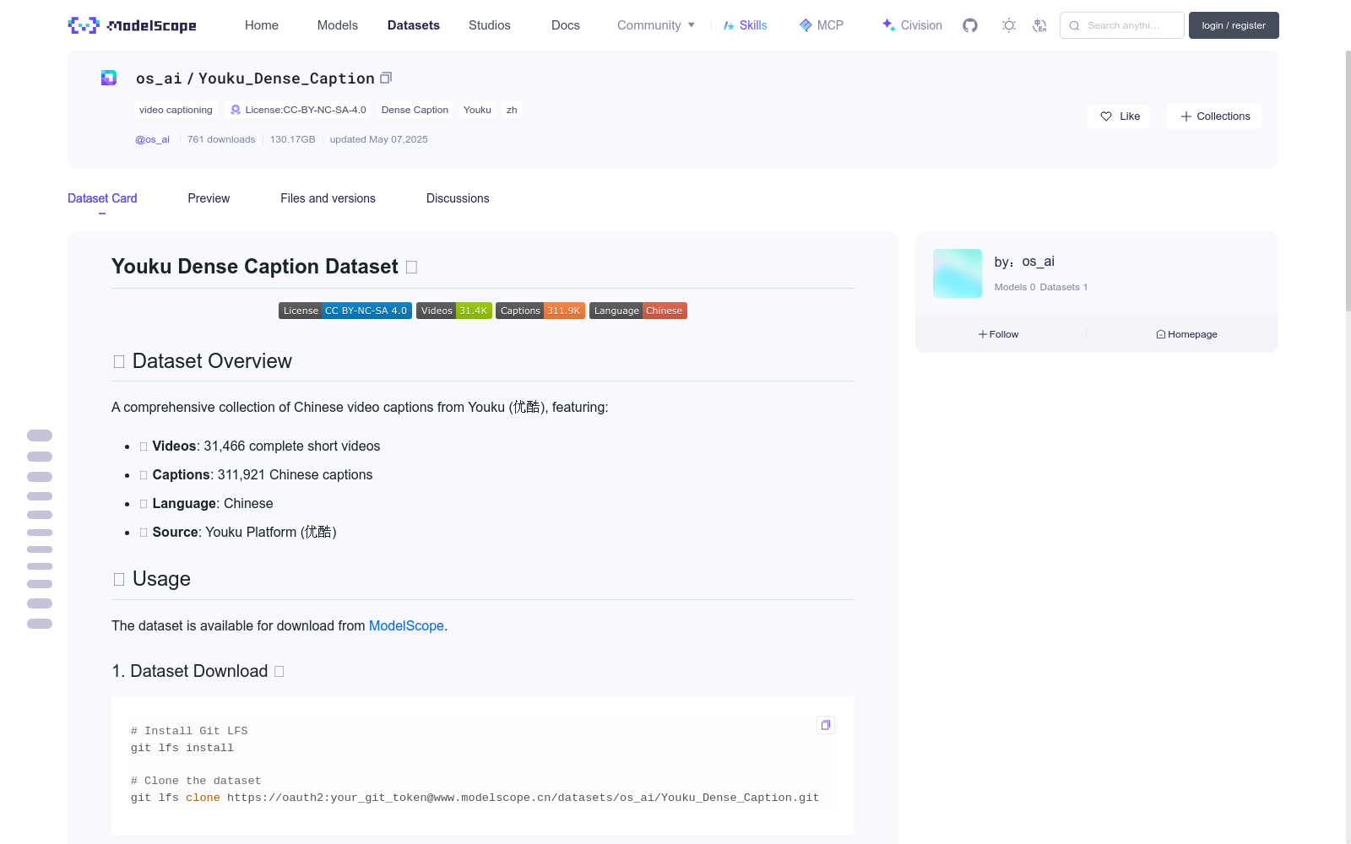The image size is (1351, 844).
Task: Toggle the light/dark theme sun icon
Action: 1009,25
